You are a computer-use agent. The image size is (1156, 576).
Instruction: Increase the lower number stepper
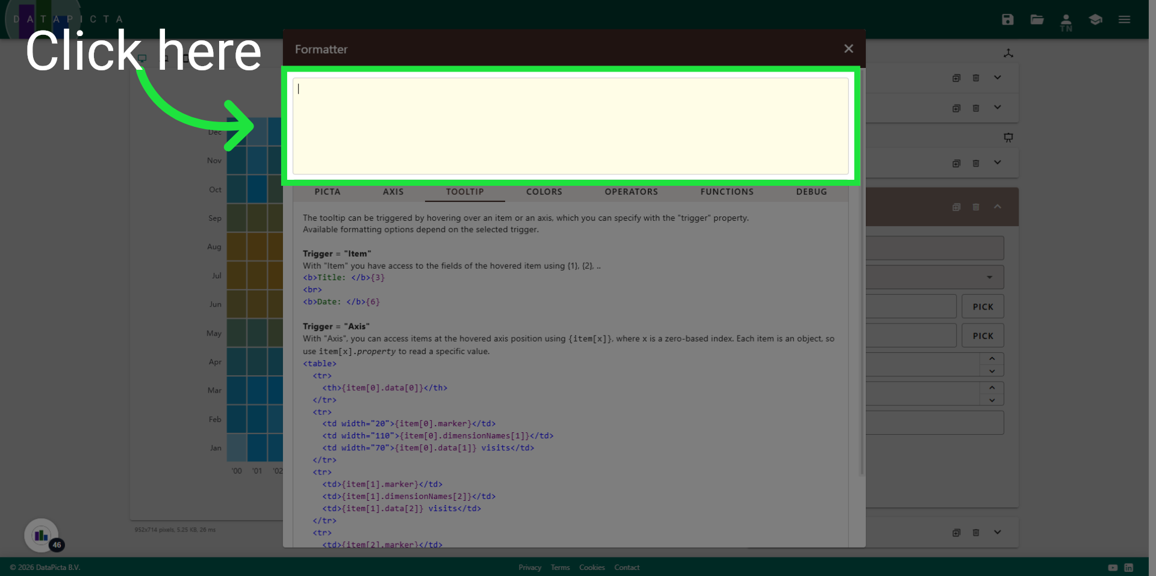[x=992, y=388]
